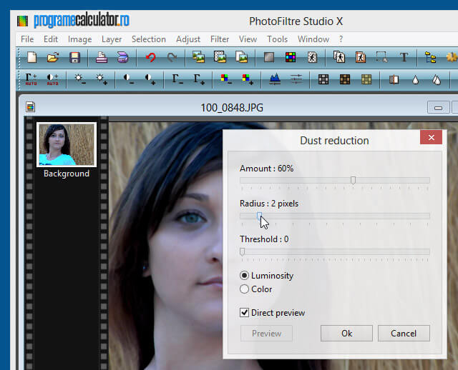Click the first grid filter icon
The height and width of the screenshot is (370, 458).
[x=323, y=79]
